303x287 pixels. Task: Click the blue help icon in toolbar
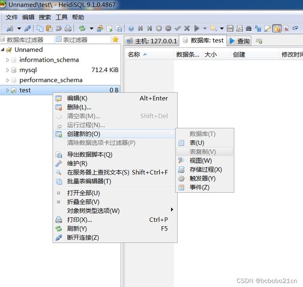tap(131, 28)
